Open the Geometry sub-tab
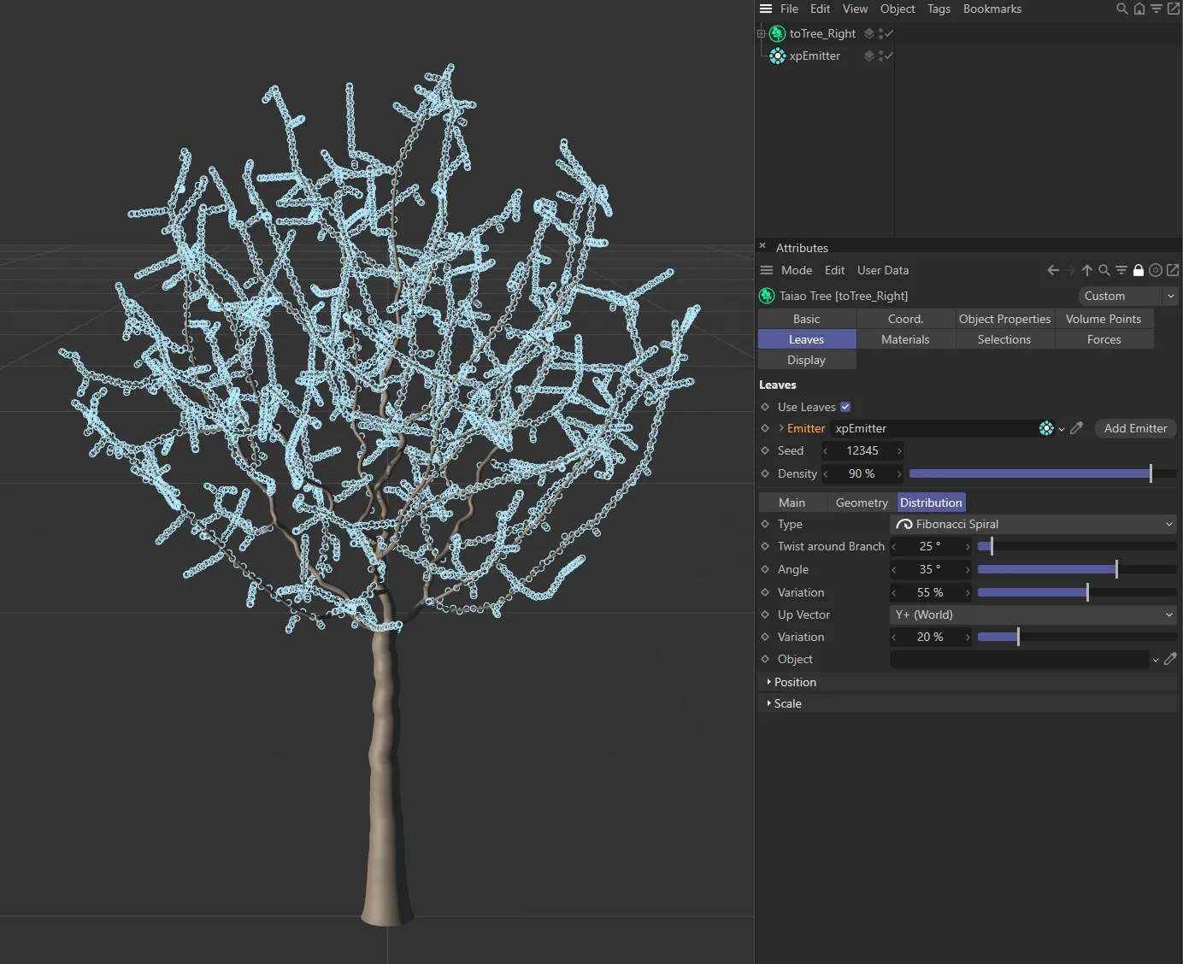 pyautogui.click(x=861, y=503)
